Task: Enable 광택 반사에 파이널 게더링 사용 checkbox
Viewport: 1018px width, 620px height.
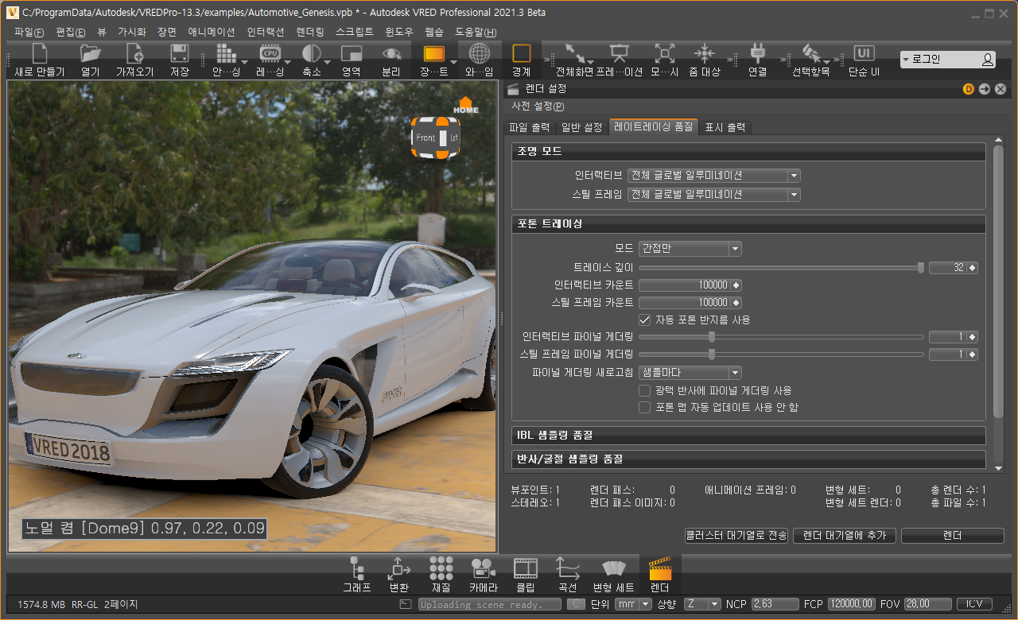Action: [645, 390]
